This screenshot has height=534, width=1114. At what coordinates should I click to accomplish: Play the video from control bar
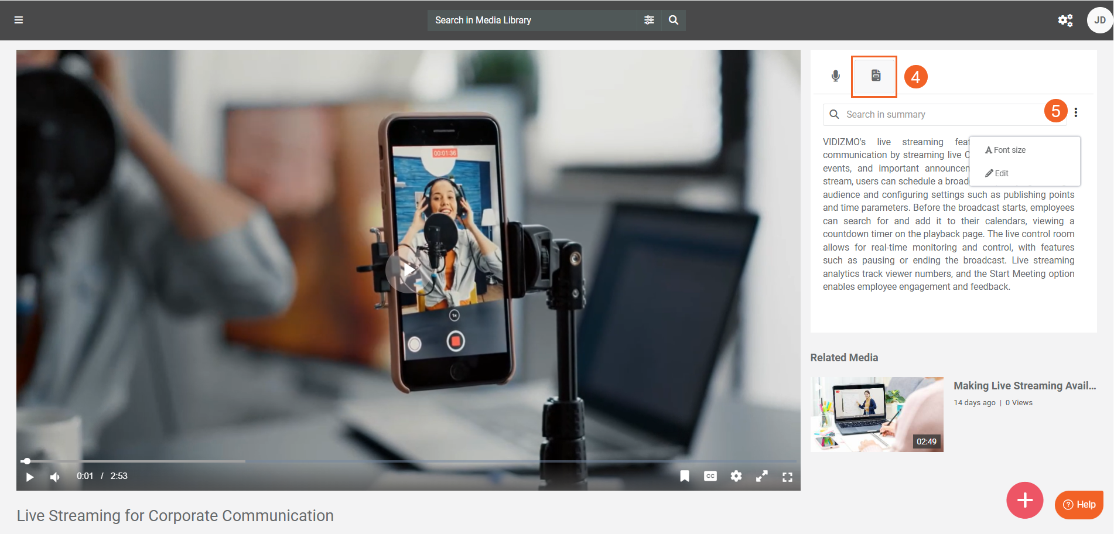30,477
